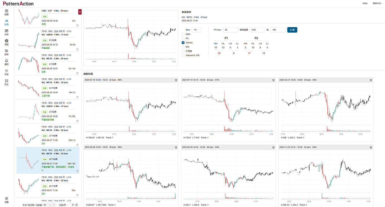The width and height of the screenshot is (385, 207).
Task: Switch to 视图 (View) in sidebar
Action: tap(6, 12)
